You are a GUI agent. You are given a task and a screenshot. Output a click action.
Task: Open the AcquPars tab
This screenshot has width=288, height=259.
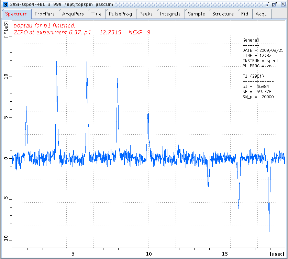73,14
